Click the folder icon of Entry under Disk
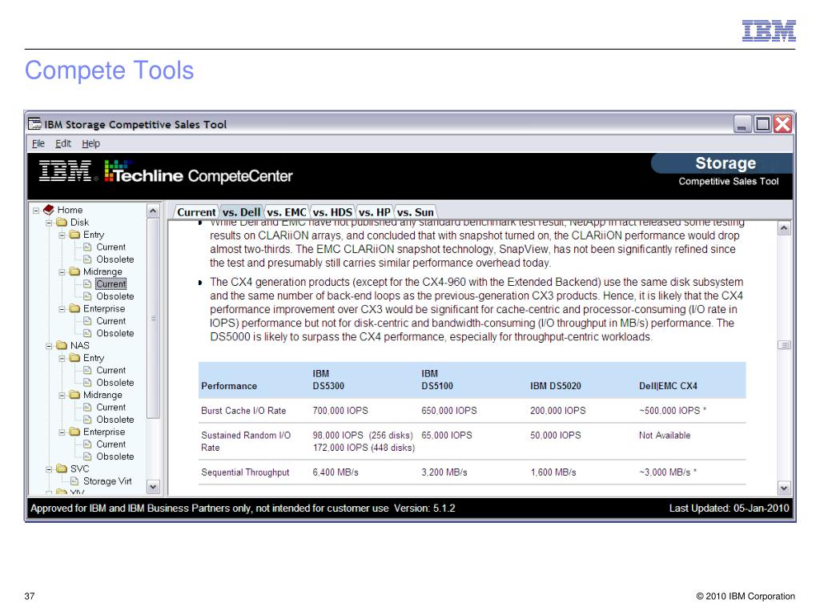Screen dimensions: 820x615 click(74, 235)
